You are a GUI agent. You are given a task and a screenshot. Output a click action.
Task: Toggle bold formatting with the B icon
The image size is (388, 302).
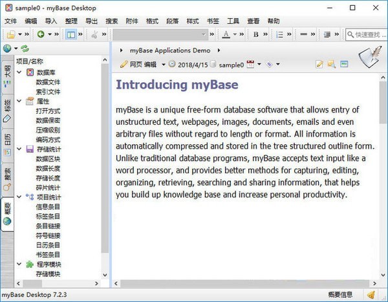point(255,34)
